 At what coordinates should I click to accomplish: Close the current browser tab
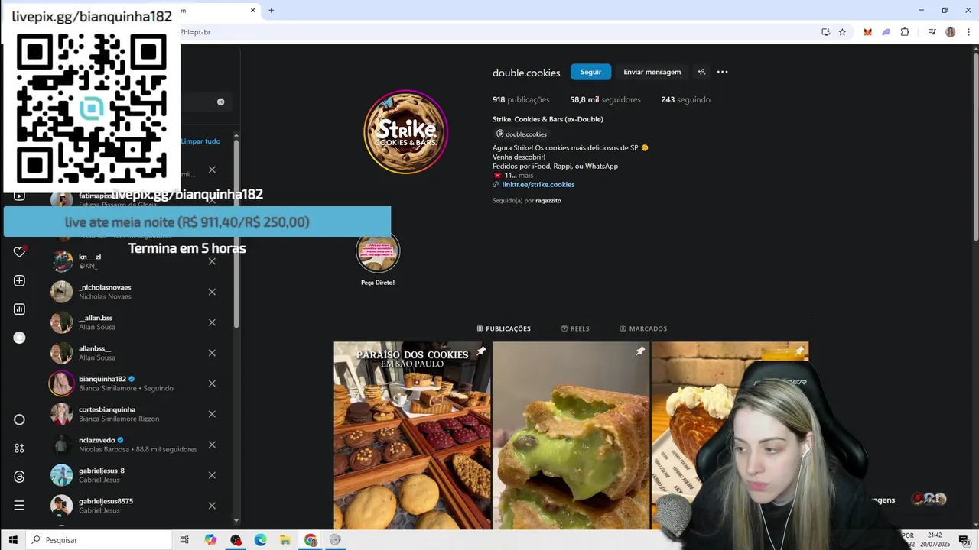[253, 10]
